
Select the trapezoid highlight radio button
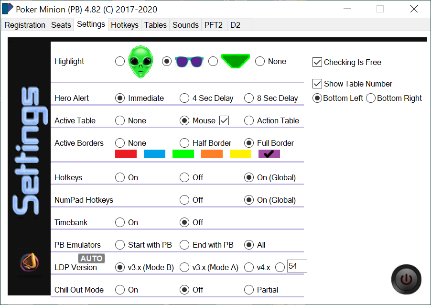[x=213, y=61]
